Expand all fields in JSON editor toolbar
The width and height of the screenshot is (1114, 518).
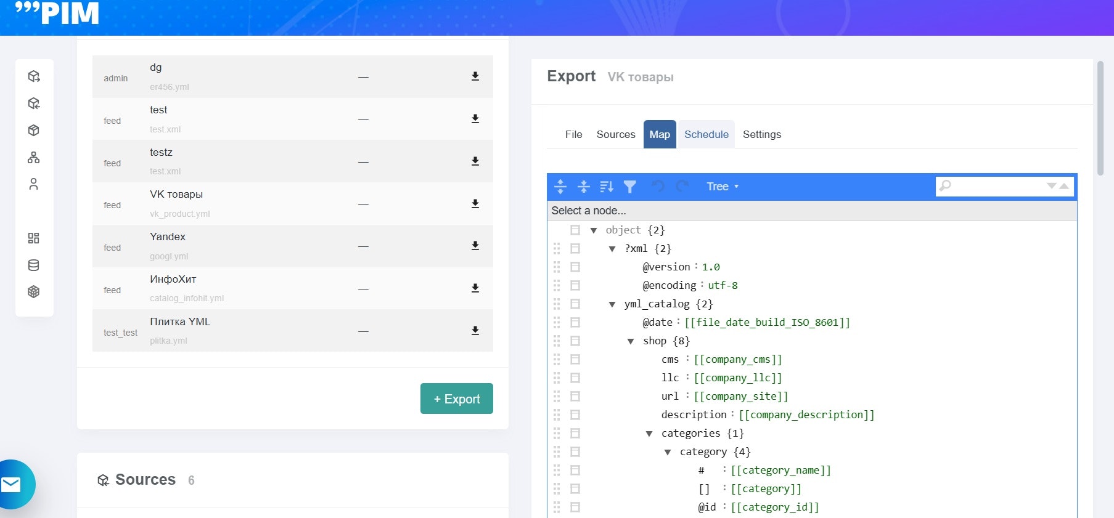pos(560,186)
